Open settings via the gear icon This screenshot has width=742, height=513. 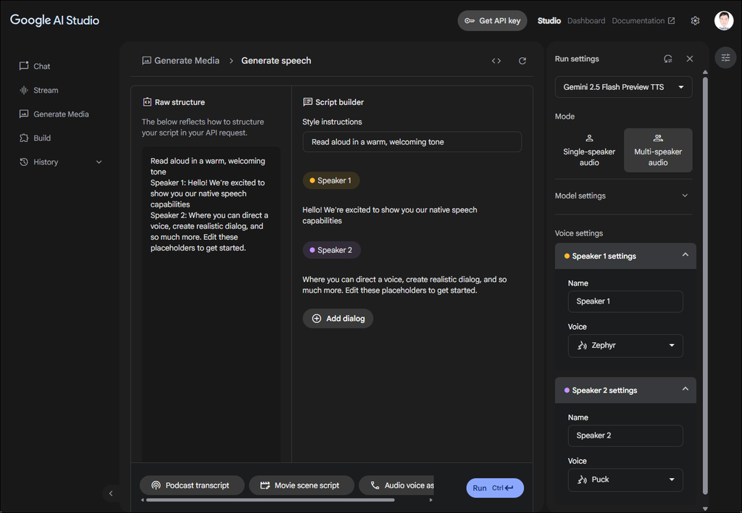(695, 21)
